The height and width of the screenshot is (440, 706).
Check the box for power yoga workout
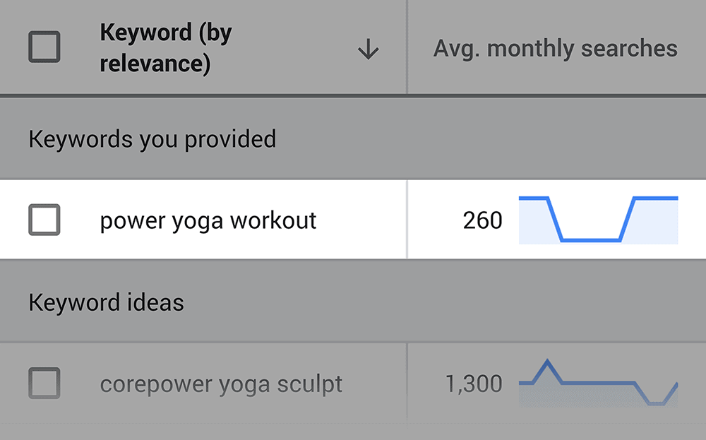coord(44,220)
